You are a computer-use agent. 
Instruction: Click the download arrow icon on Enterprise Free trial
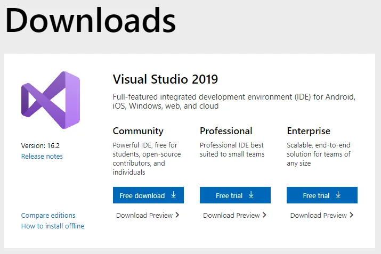point(338,195)
